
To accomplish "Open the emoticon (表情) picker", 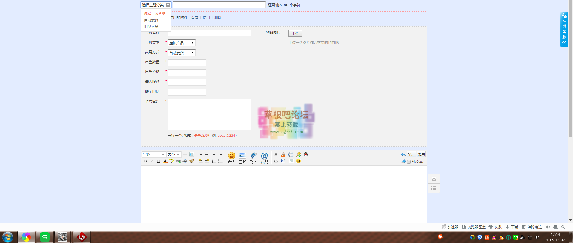I will click(x=231, y=158).
